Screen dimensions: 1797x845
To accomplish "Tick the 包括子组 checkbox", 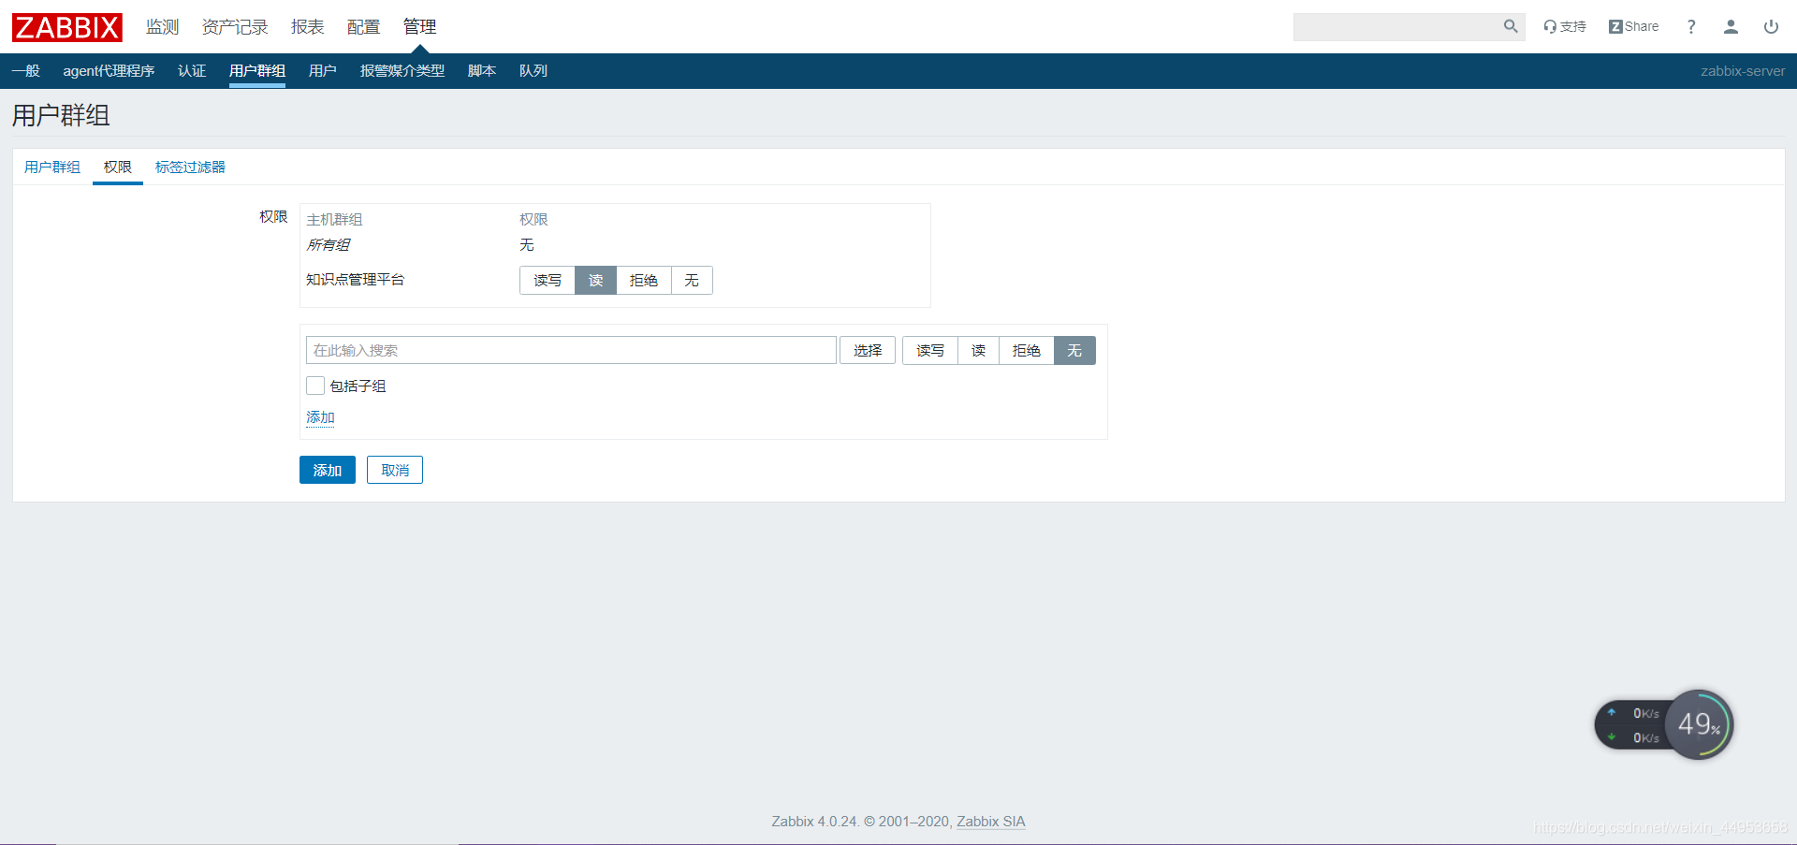I will click(x=315, y=386).
